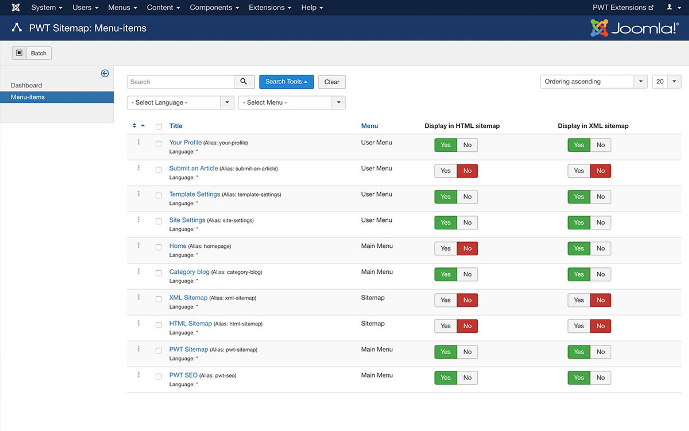This screenshot has width=689, height=431.
Task: Click the Batch button
Action: (x=32, y=53)
